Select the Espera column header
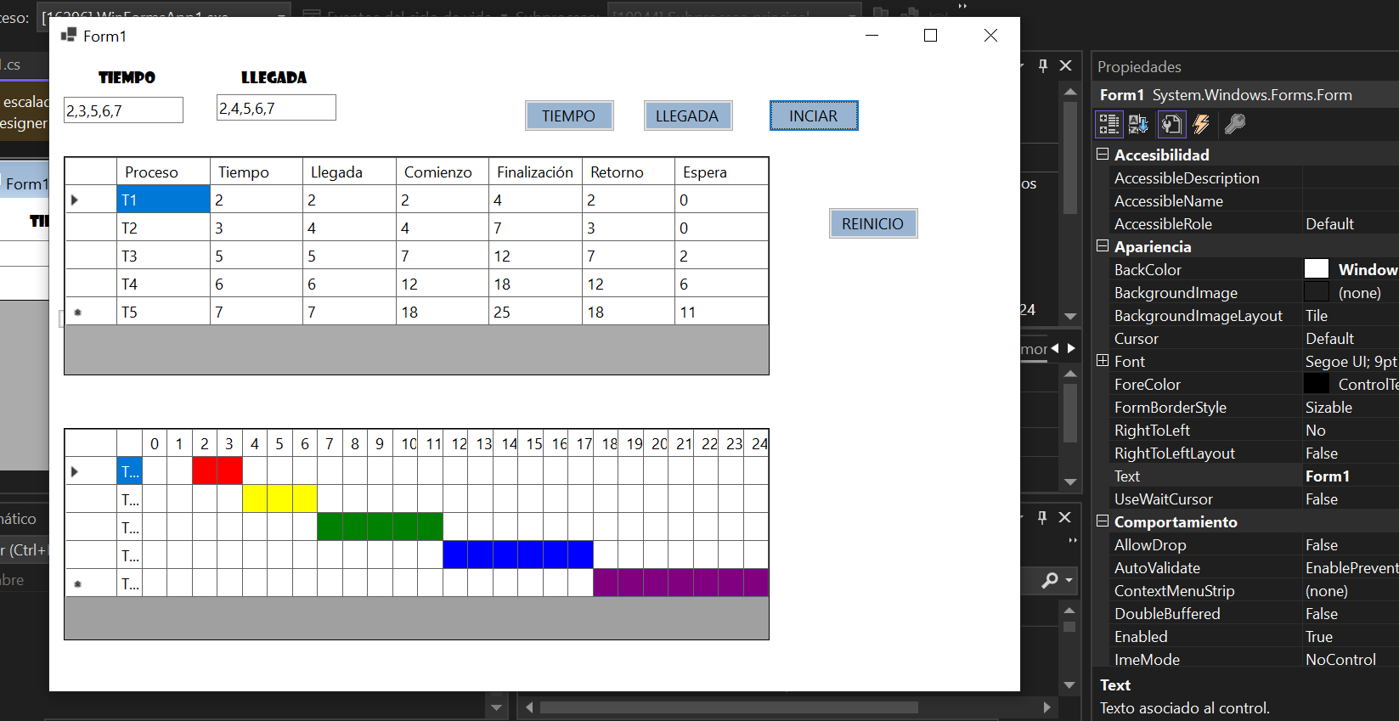Image resolution: width=1399 pixels, height=721 pixels. tap(721, 172)
